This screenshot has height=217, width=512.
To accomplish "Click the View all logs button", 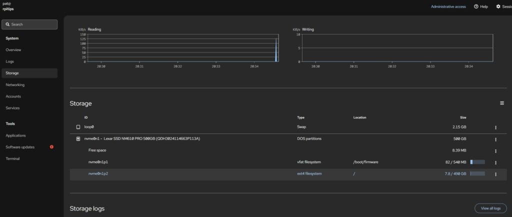I will tap(490, 208).
